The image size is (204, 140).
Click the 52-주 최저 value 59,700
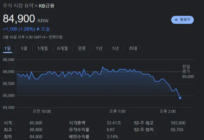177,129
